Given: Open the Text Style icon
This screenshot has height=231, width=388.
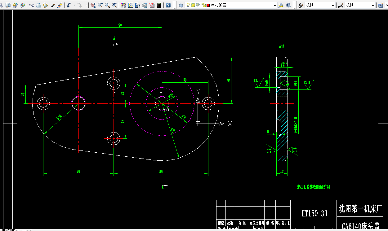Looking at the screenshot, I should click(x=301, y=5).
